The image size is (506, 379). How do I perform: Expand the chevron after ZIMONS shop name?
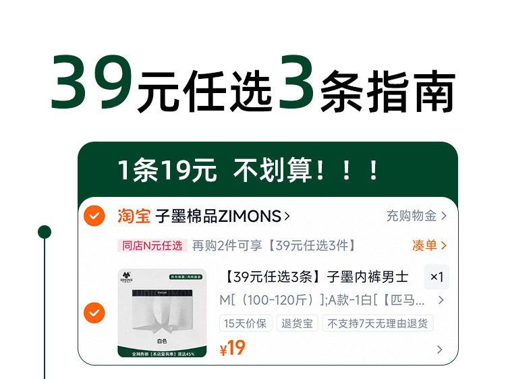coord(287,216)
